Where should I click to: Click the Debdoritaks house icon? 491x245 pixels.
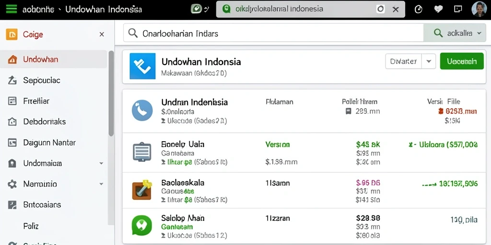[x=12, y=122]
